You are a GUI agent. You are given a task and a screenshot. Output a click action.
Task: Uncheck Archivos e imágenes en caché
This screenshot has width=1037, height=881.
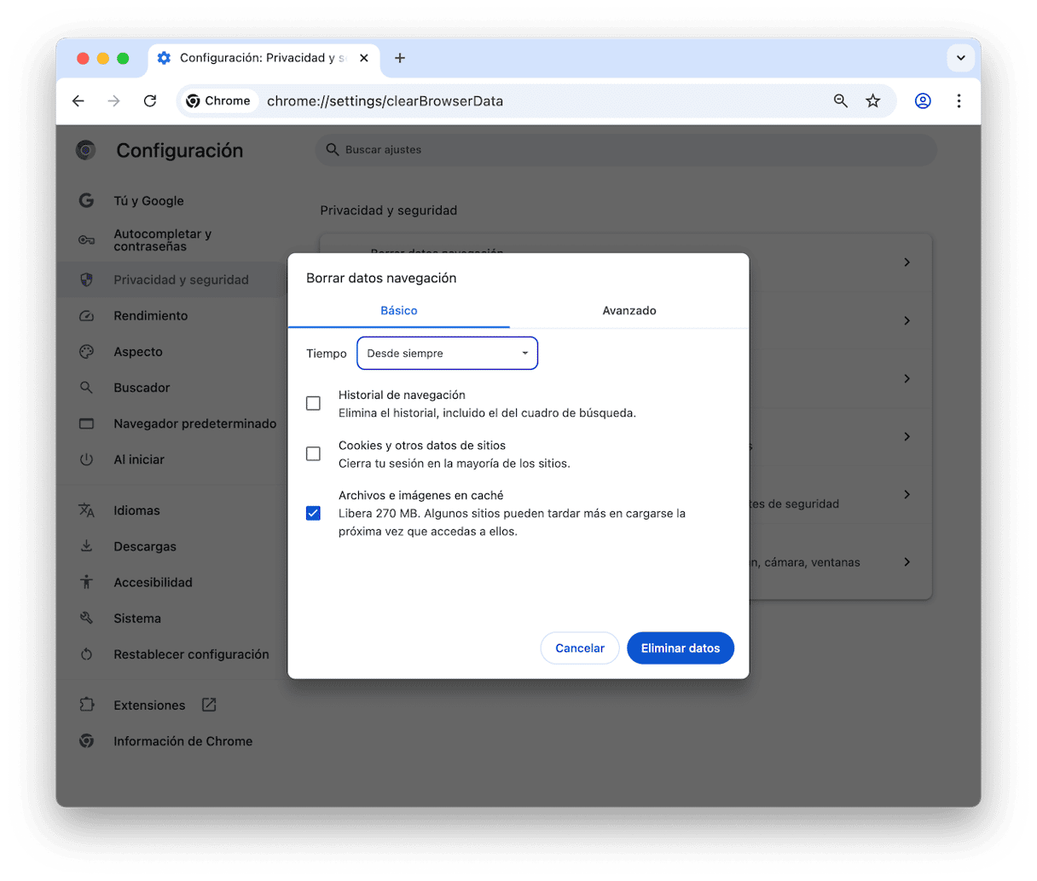point(313,513)
